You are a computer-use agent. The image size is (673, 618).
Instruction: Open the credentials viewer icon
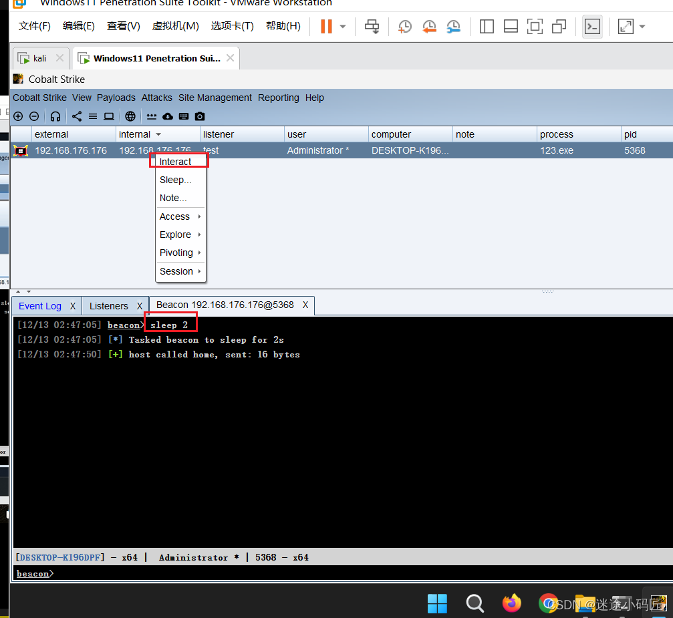(x=152, y=116)
